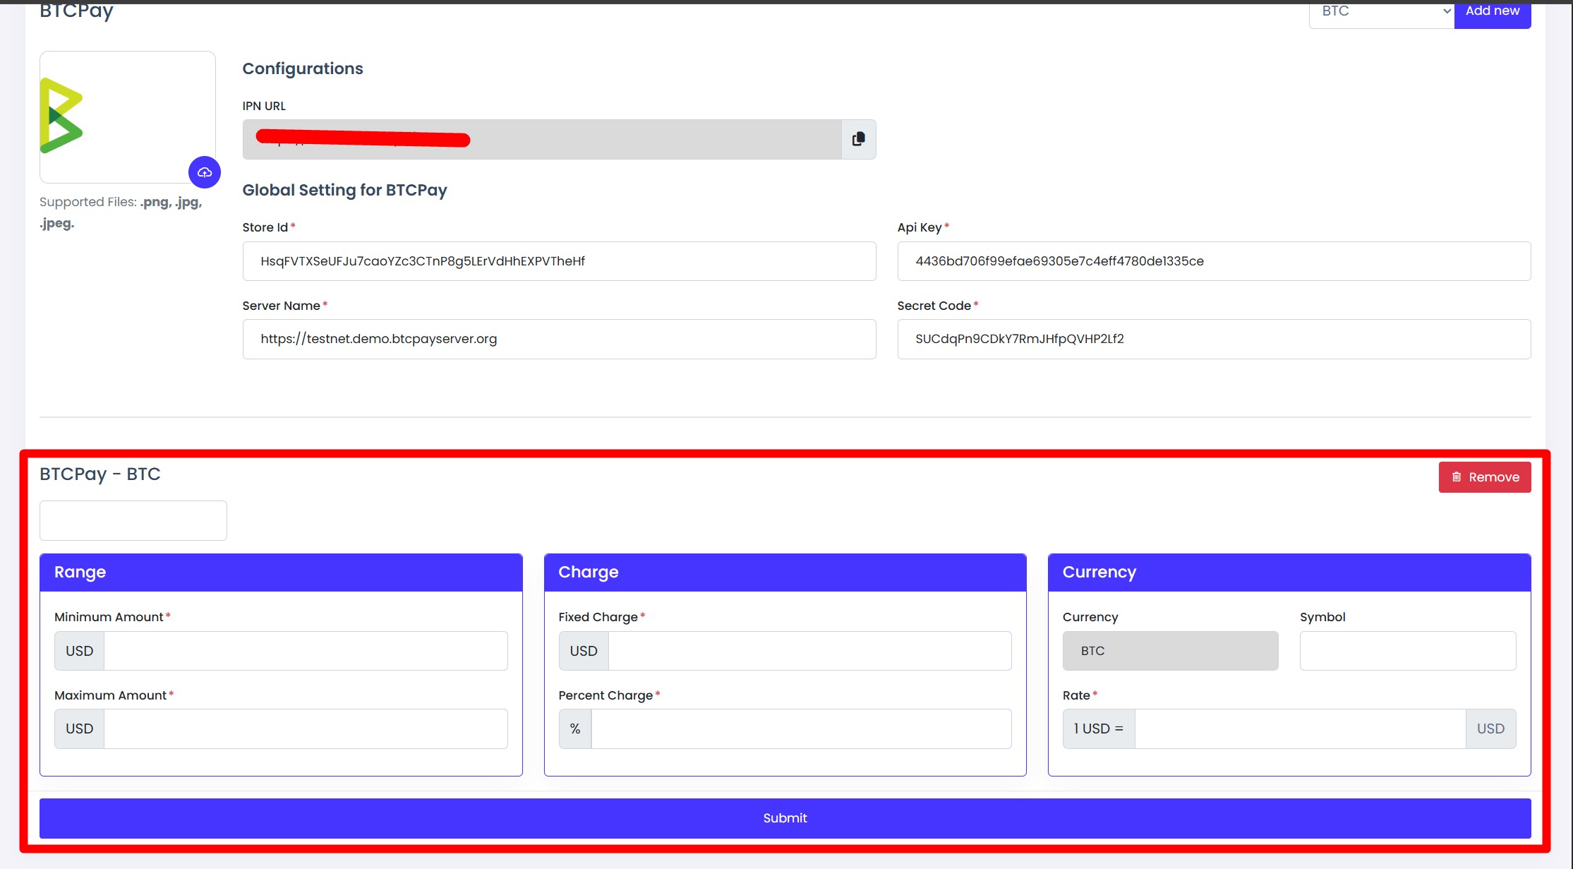
Task: Click into Maximum Amount input
Action: pyautogui.click(x=306, y=729)
